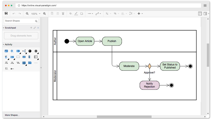This screenshot has width=212, height=119.
Task: Click the plus insert icon
Action: [x=139, y=13]
